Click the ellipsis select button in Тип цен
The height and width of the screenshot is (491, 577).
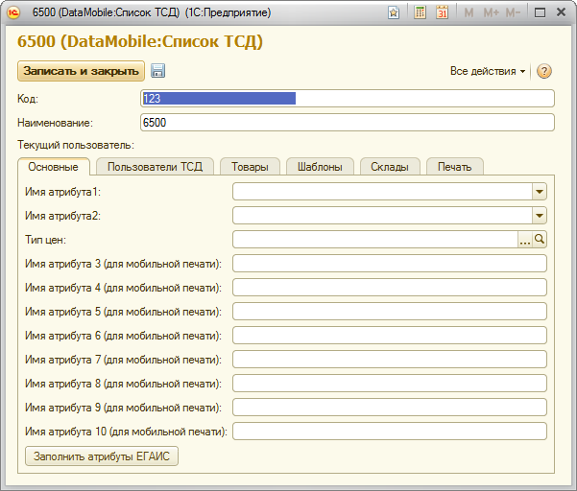pyautogui.click(x=525, y=240)
